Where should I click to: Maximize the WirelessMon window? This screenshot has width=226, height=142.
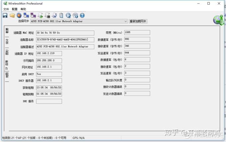click(209, 3)
